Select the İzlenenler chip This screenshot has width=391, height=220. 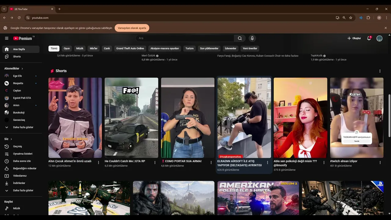[231, 48]
